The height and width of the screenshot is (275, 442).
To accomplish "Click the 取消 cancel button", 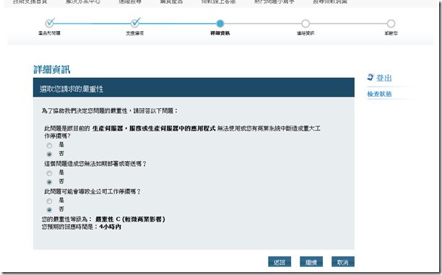I will pos(343,262).
